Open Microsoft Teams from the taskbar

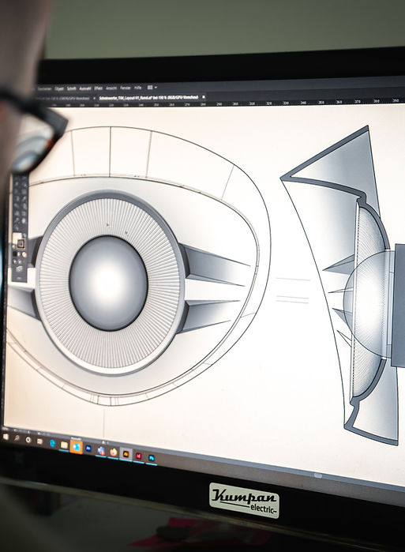tap(101, 451)
